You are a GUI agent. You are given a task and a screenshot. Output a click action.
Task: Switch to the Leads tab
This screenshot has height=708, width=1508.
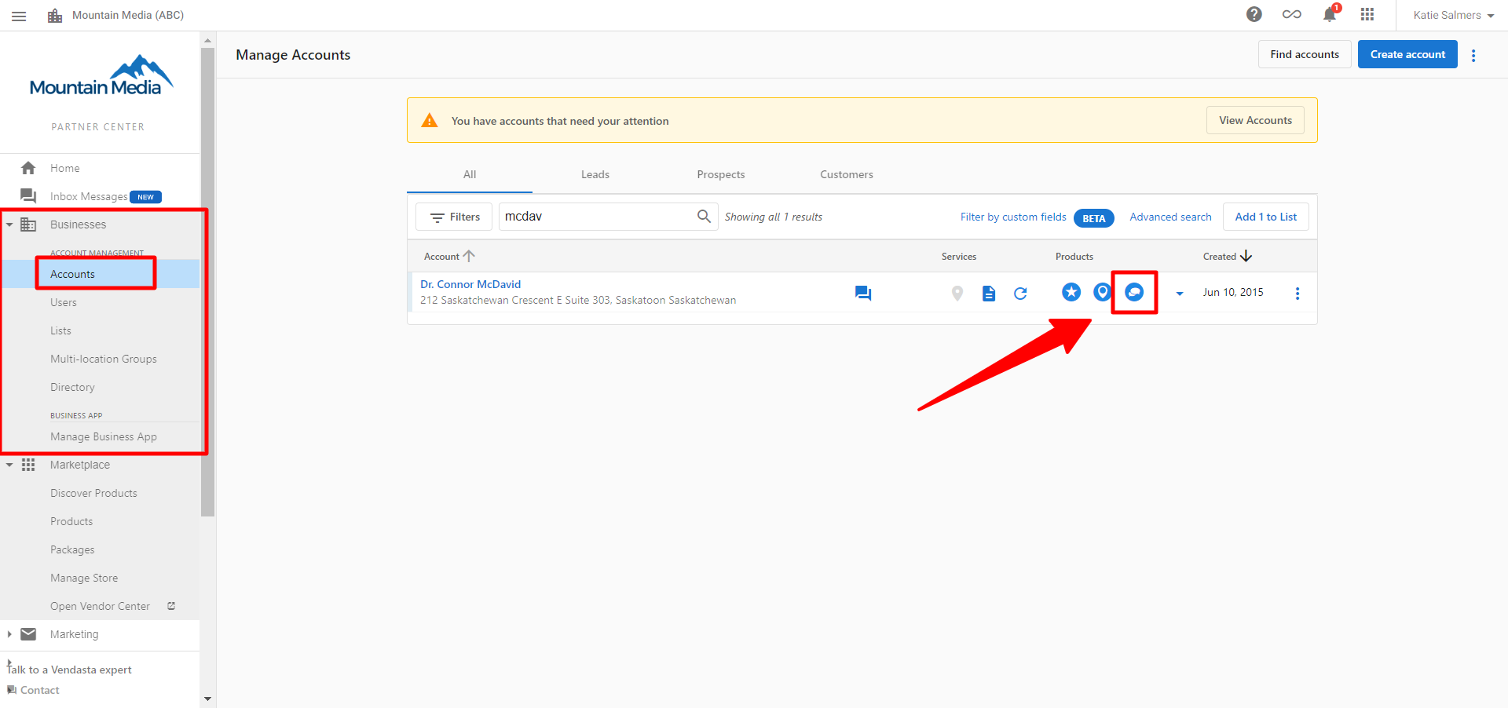(595, 174)
